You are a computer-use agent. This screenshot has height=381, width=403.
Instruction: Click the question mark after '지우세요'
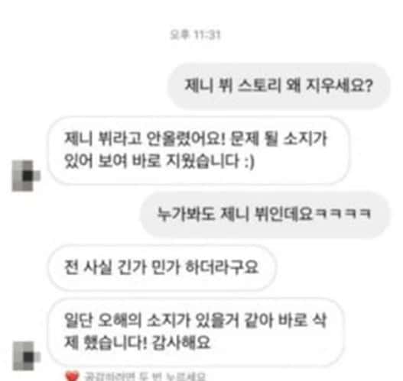(x=369, y=86)
